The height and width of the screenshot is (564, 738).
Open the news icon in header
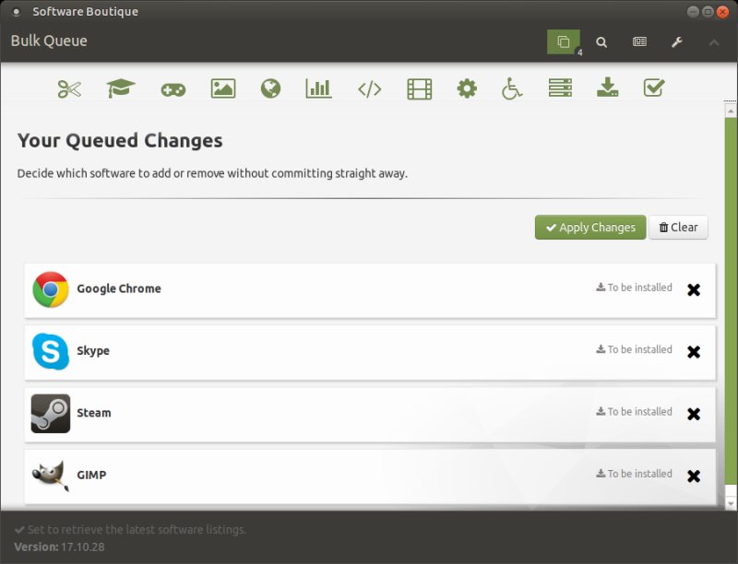pos(639,41)
